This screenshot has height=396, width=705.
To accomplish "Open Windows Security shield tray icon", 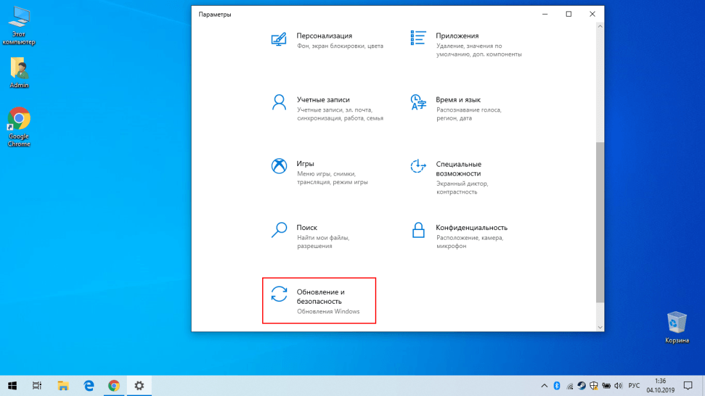I will (593, 386).
